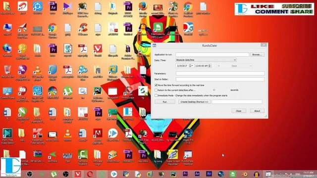The height and width of the screenshot is (178, 317).
Task: Click Browse next to Application to run
Action: click(x=257, y=54)
